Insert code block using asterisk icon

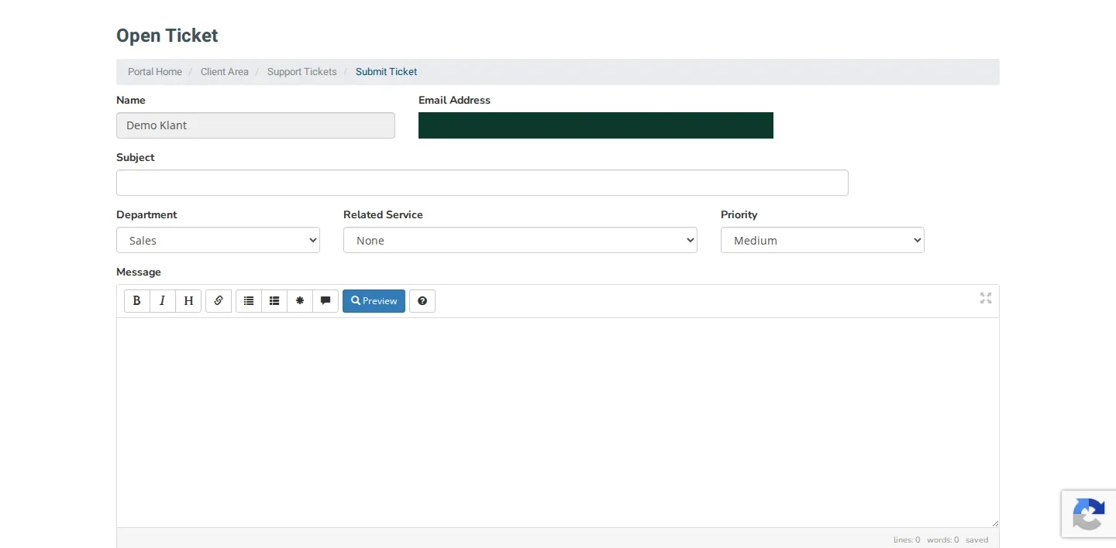pyautogui.click(x=300, y=301)
